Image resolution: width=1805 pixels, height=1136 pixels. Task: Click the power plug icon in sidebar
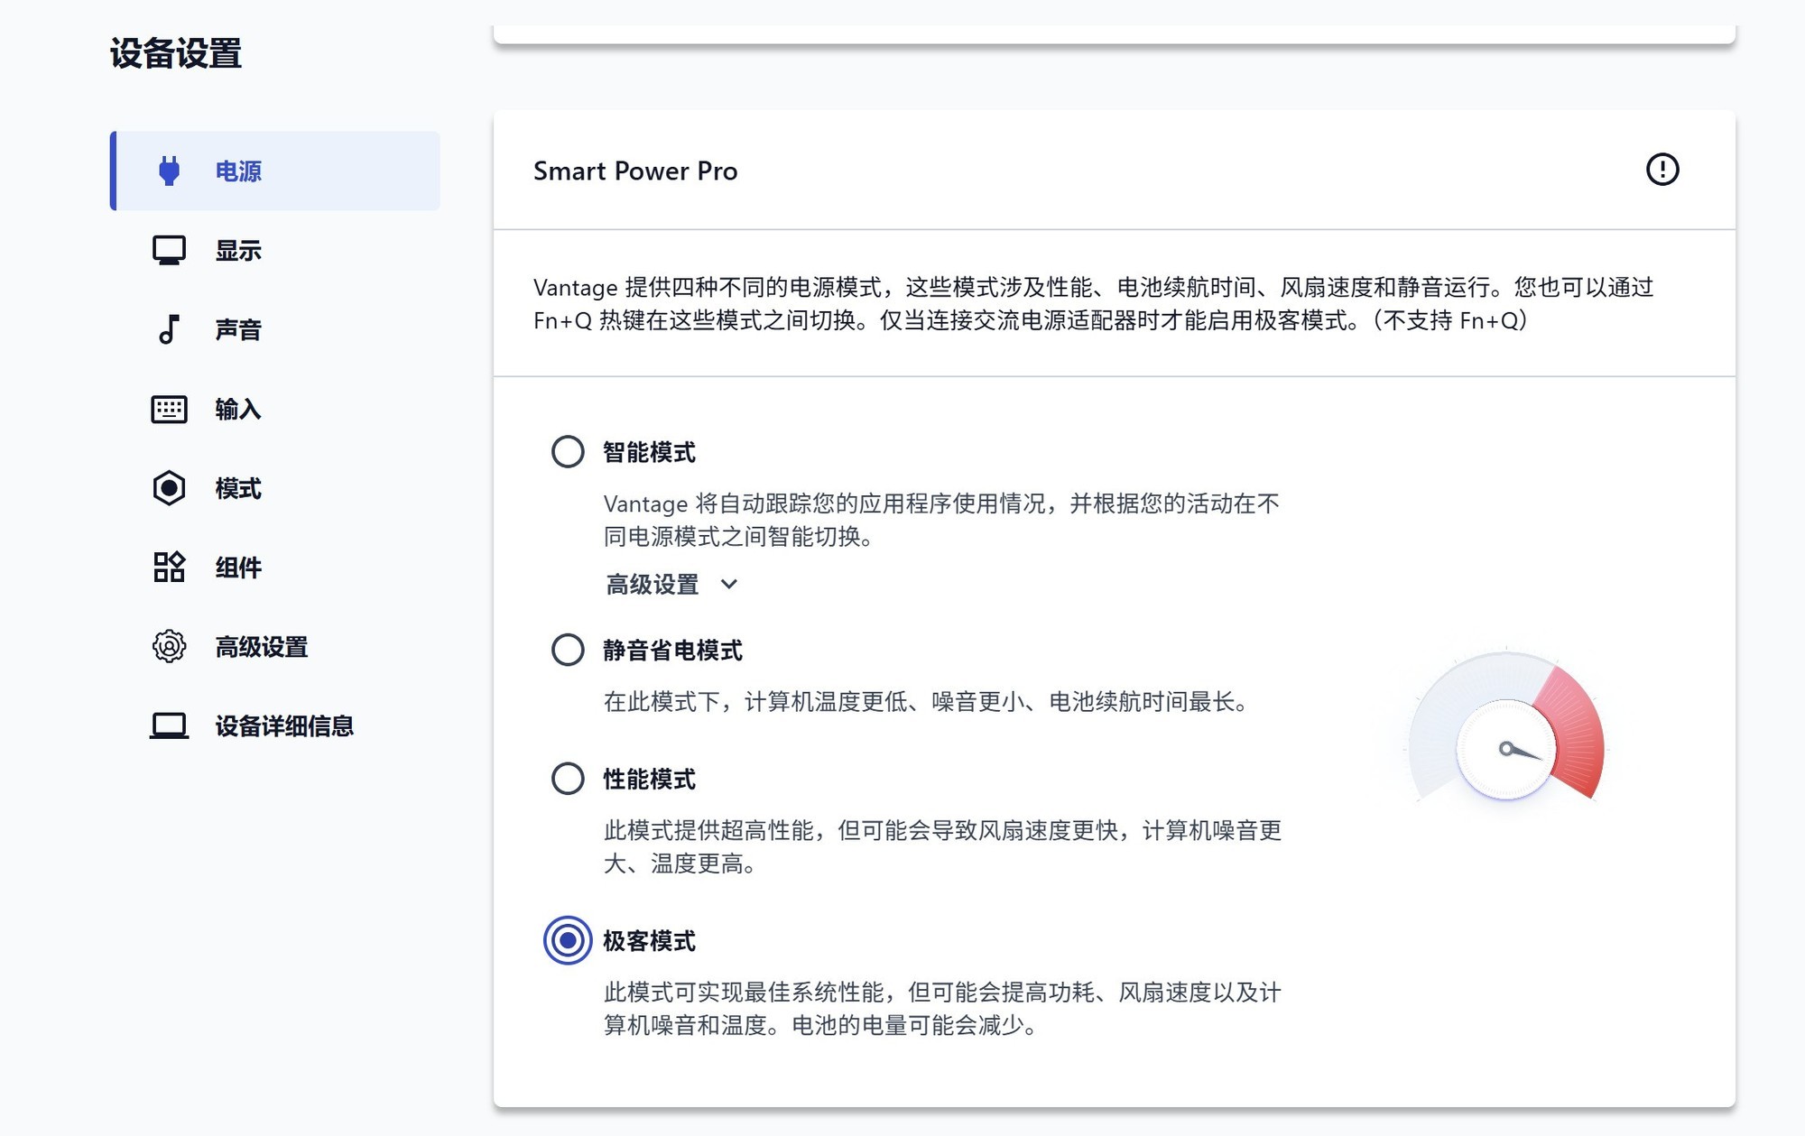(x=169, y=171)
